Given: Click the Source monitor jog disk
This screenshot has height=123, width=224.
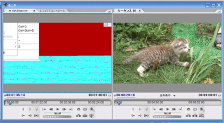Looking at the screenshot, I should point(57,117).
